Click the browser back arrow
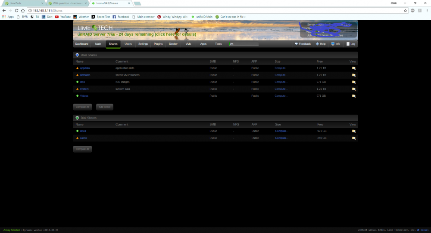Viewport: 431px width, 233px height. (4, 10)
